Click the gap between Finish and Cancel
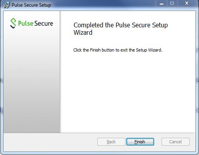The image size is (199, 155). (x=158, y=142)
